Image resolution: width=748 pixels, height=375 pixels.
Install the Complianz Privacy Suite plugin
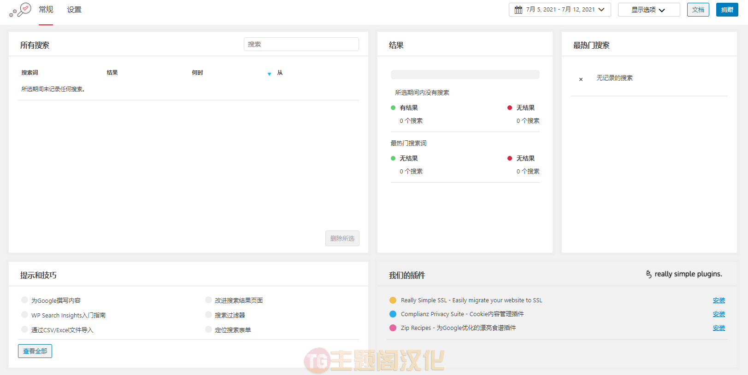[719, 314]
